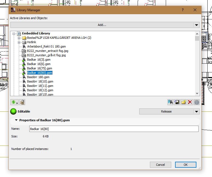This screenshot has height=177, width=212.
Task: Click the chair icon of Arbetsbord_Rekt 01 180.gsm
Action: tap(24, 47)
